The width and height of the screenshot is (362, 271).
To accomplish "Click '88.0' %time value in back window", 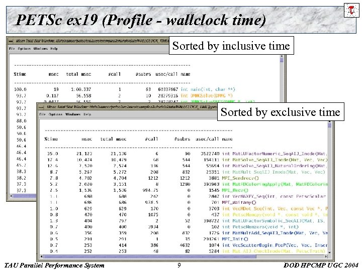I will click(21, 121).
